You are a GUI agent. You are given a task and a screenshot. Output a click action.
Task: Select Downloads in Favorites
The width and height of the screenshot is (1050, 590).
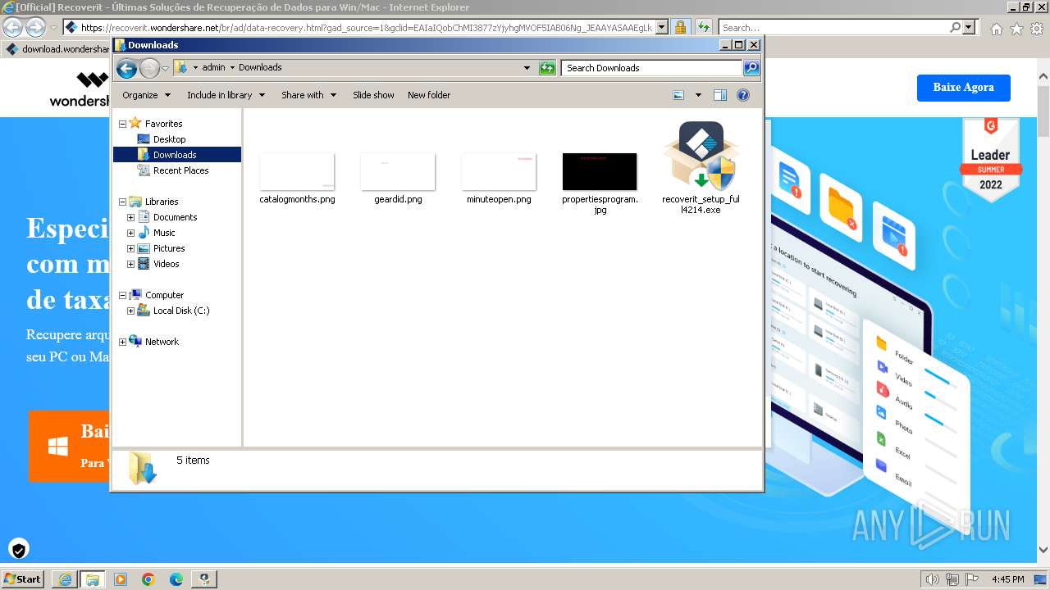tap(175, 155)
